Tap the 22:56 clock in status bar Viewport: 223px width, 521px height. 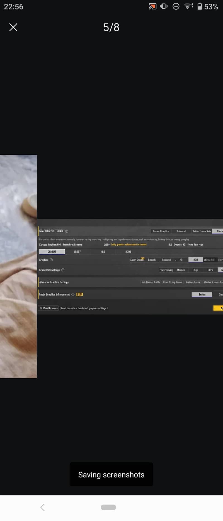click(x=14, y=7)
